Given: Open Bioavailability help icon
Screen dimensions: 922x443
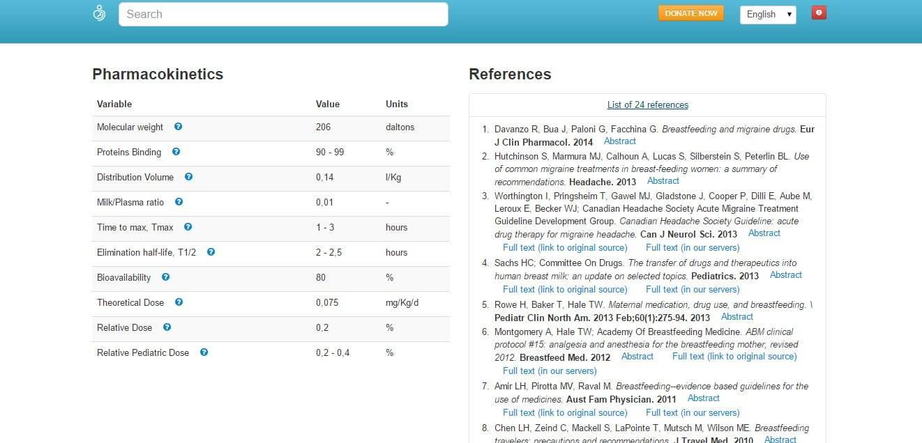Looking at the screenshot, I should (166, 277).
